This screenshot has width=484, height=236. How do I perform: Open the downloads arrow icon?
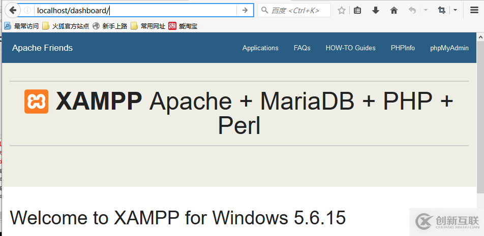tap(376, 10)
